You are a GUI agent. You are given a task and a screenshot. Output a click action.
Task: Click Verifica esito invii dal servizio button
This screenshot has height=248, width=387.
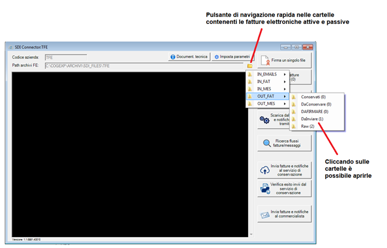pos(285,189)
